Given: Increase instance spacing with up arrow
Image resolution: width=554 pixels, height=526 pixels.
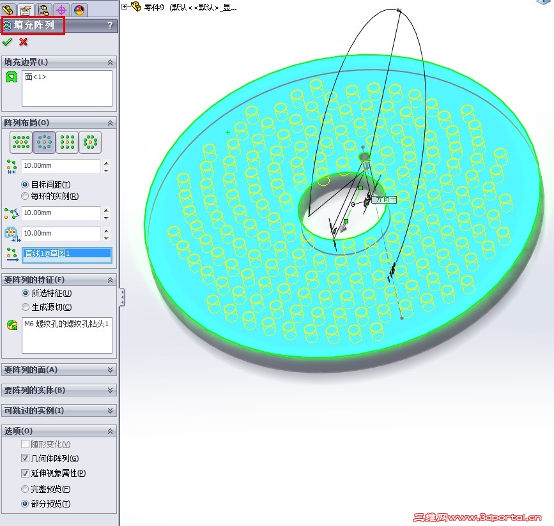Looking at the screenshot, I should point(106,209).
